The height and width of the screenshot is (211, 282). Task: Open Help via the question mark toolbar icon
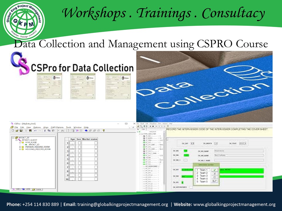[103, 130]
